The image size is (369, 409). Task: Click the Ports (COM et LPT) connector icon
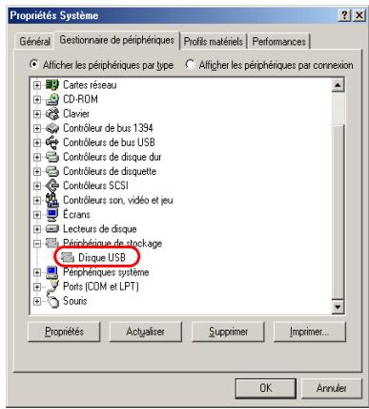52,287
